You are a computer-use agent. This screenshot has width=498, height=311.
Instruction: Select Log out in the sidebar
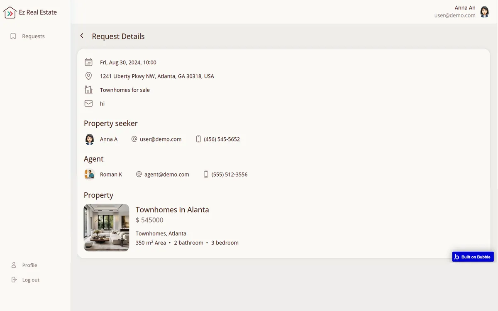tap(31, 280)
